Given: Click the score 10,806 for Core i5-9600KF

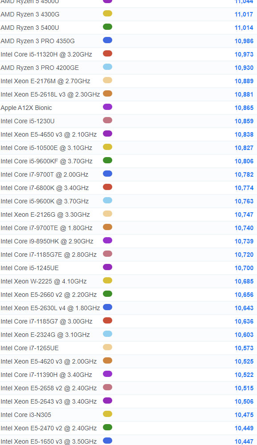Looking at the screenshot, I should click(244, 161).
